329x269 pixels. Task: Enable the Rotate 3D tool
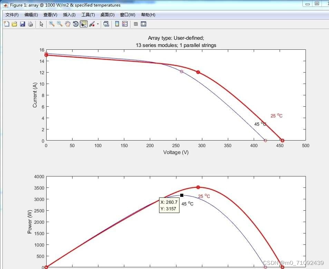(76, 24)
